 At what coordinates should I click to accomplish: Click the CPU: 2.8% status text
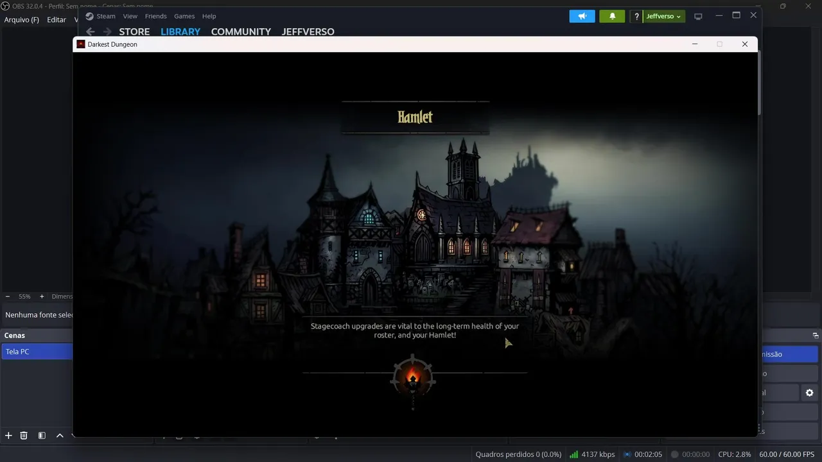coord(735,454)
